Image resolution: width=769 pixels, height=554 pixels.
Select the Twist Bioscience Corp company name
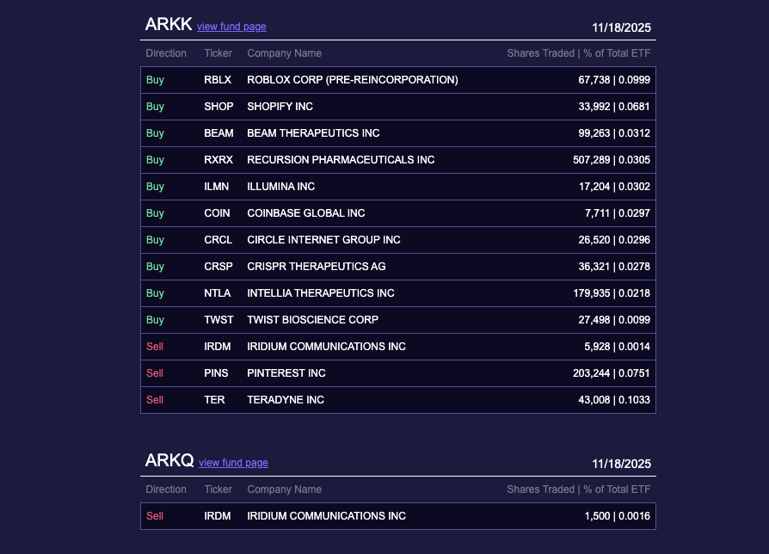[x=312, y=320]
